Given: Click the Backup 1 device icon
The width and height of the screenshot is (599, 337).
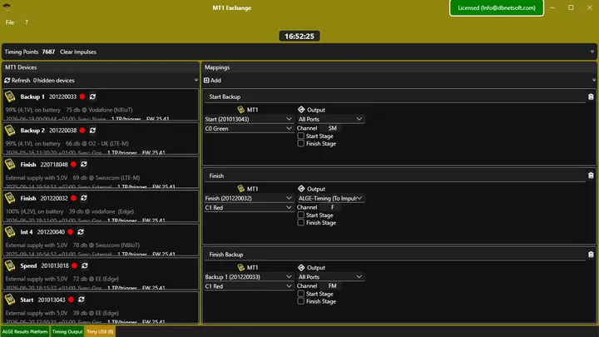Looking at the screenshot, I should (10, 97).
